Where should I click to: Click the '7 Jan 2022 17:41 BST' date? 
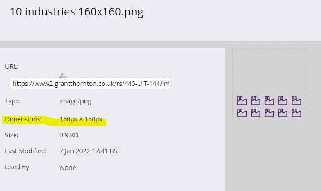click(x=90, y=151)
